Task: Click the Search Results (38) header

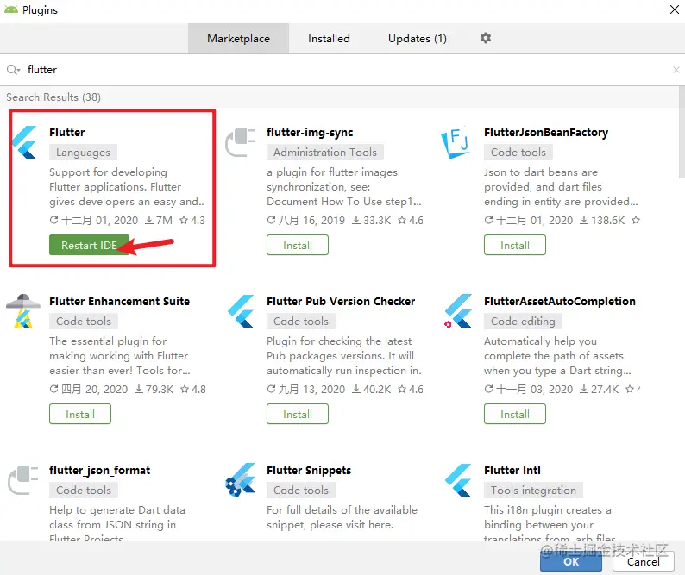Action: click(53, 97)
